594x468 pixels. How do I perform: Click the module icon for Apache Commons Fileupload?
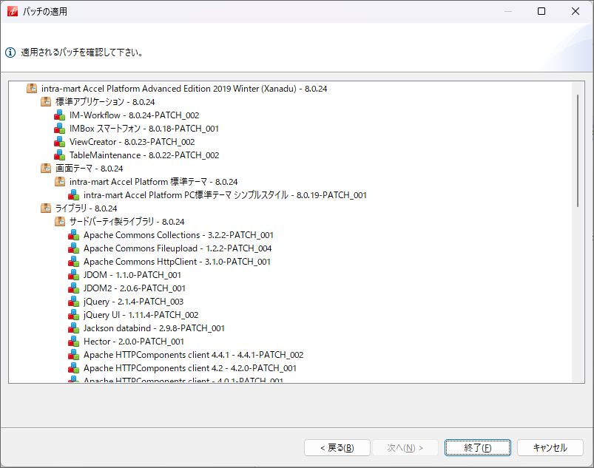click(x=73, y=248)
